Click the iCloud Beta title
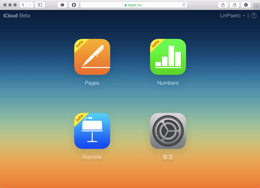The width and height of the screenshot is (260, 188). pos(17,15)
